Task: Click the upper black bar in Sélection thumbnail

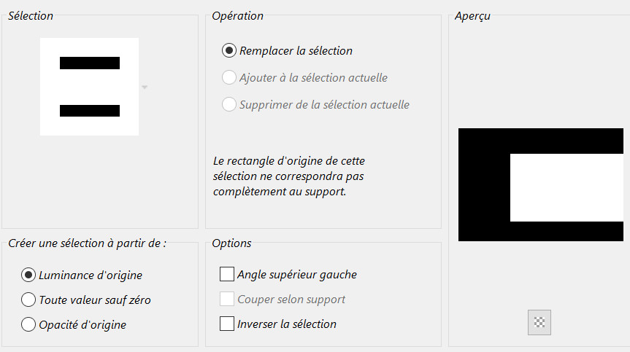Action: tap(90, 63)
